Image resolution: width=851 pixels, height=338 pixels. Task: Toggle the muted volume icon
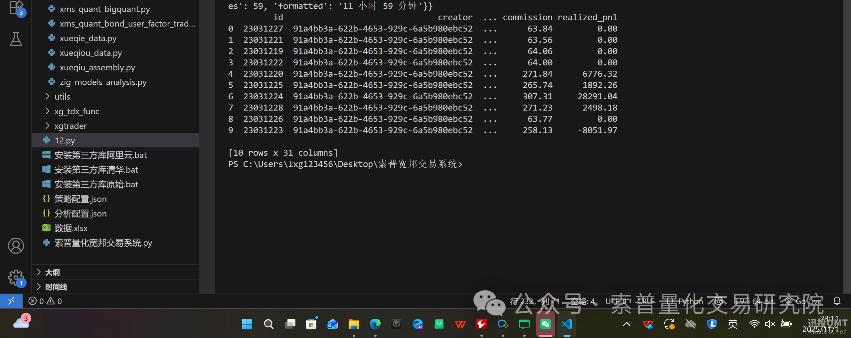click(x=770, y=324)
